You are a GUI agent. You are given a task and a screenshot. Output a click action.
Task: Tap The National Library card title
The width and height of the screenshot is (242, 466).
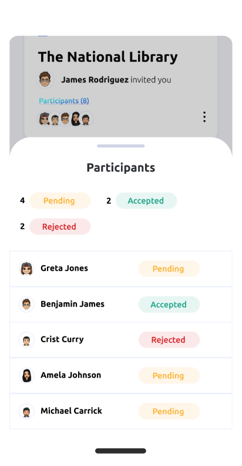click(108, 57)
